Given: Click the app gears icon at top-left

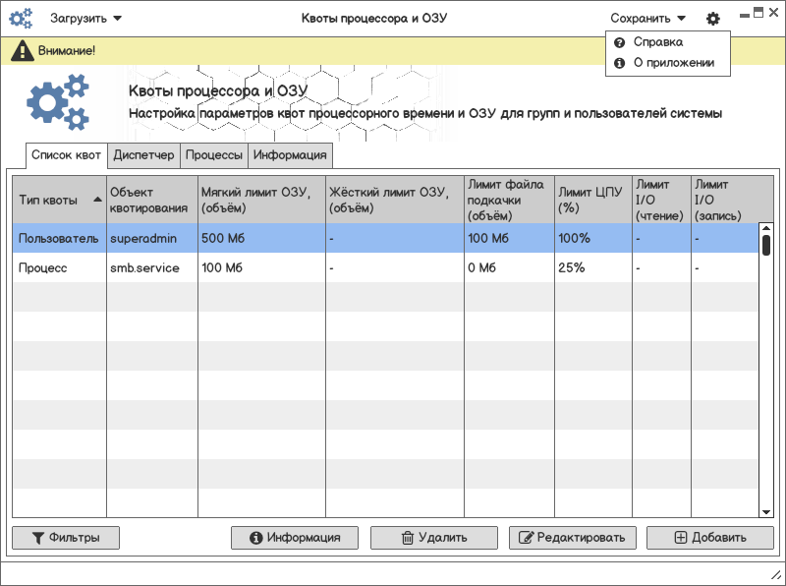Looking at the screenshot, I should tap(21, 19).
